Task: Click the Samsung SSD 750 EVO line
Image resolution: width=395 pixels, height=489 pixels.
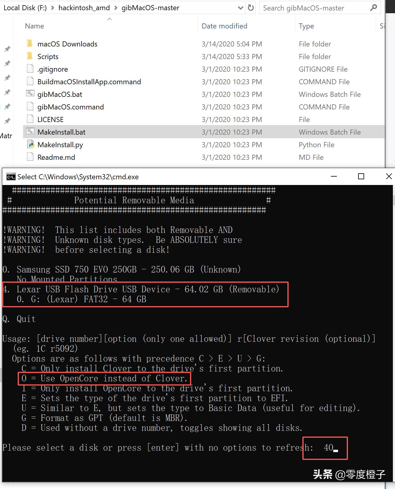Action: [x=122, y=270]
